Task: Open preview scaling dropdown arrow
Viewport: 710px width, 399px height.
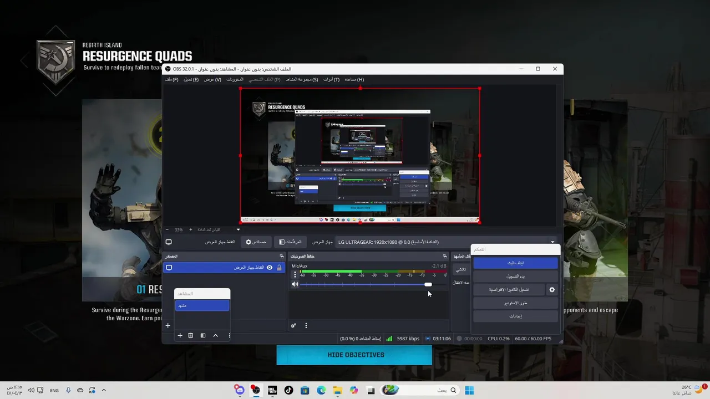Action: [239, 229]
